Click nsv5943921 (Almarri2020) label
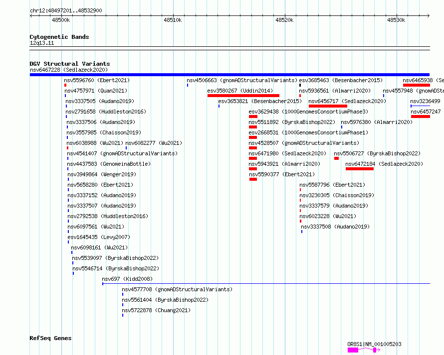Image resolution: width=444 pixels, height=355 pixels. point(284,164)
